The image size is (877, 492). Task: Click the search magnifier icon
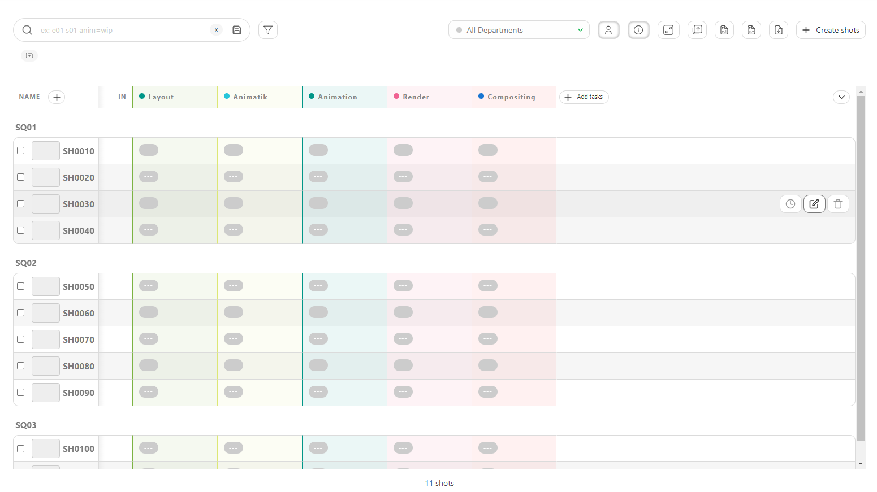pos(27,30)
